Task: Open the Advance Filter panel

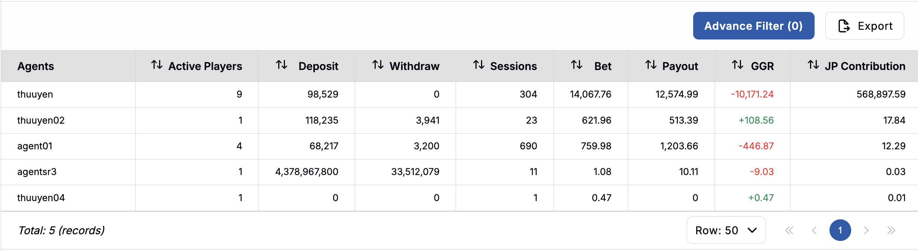Action: (753, 26)
